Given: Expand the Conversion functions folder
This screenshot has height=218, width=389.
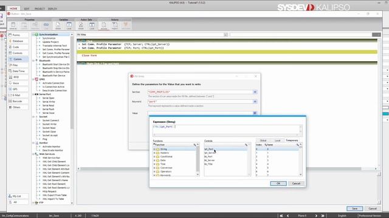Looking at the screenshot, I should click(x=154, y=168).
